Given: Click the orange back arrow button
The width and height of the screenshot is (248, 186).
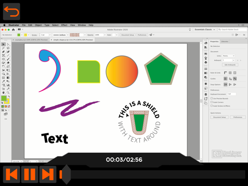Looking at the screenshot, I should pos(12,12).
